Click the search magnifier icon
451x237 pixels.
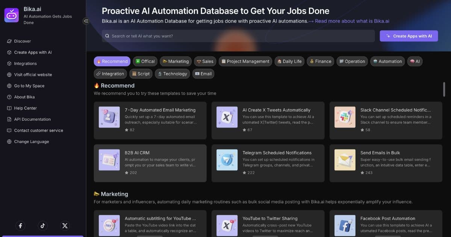click(x=107, y=36)
